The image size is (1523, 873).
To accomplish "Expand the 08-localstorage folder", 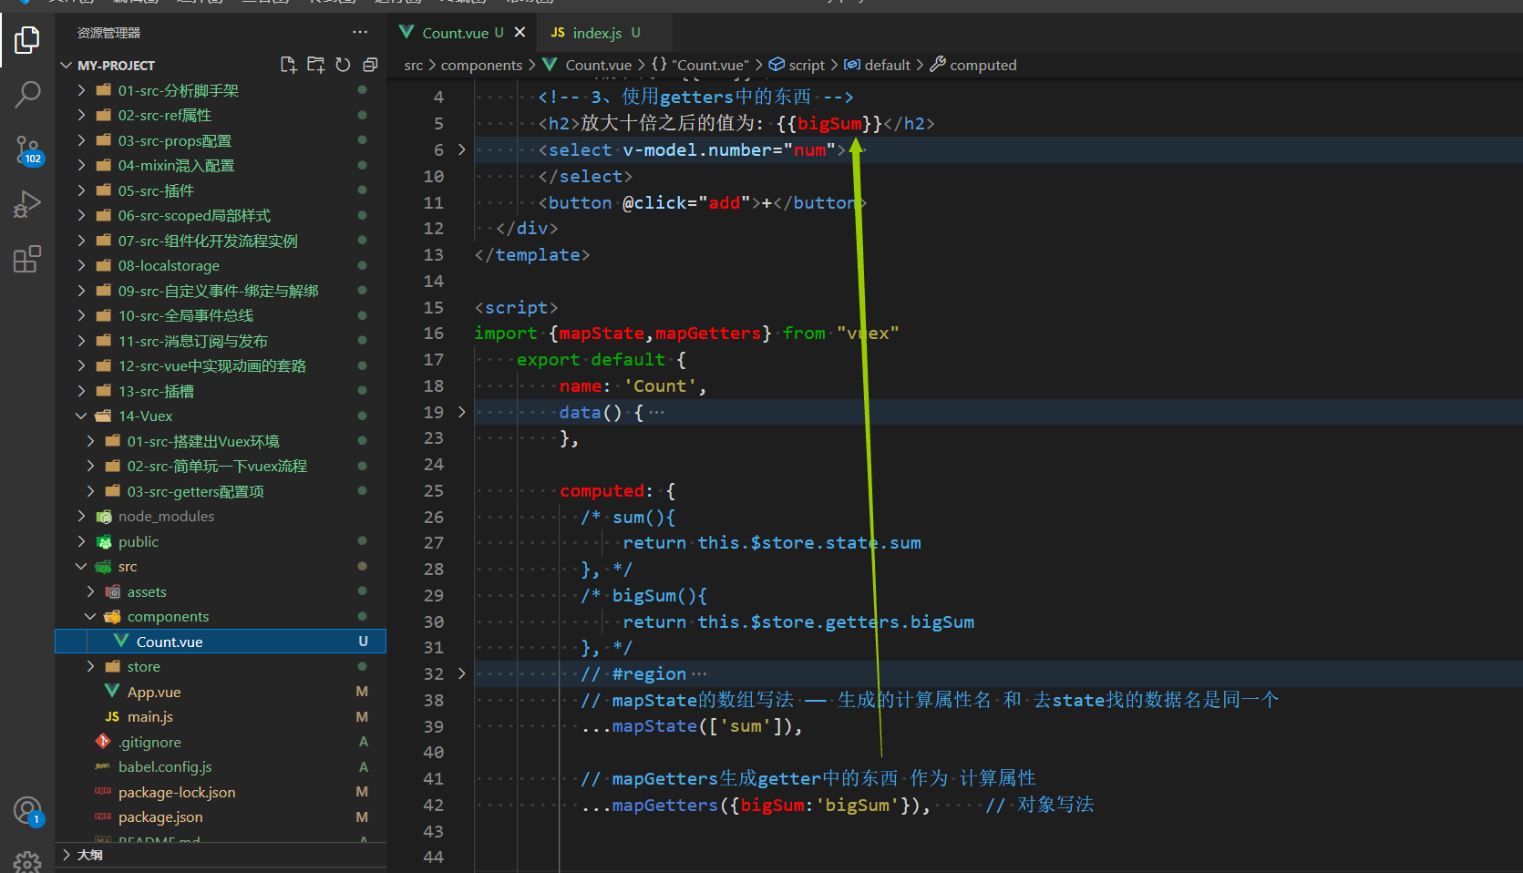I will pos(221,265).
